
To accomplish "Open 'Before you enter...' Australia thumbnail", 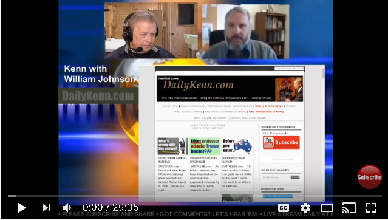I will coord(237,146).
